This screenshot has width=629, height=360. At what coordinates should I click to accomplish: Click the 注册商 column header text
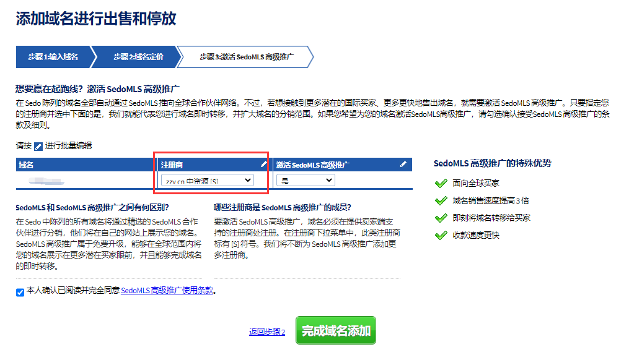172,165
